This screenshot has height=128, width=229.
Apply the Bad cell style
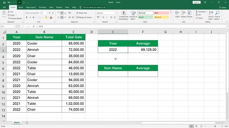pyautogui.click(x=161, y=13)
